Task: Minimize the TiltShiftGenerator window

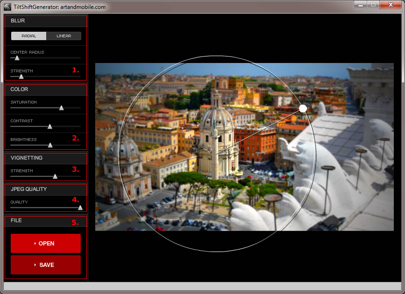Action: point(360,5)
